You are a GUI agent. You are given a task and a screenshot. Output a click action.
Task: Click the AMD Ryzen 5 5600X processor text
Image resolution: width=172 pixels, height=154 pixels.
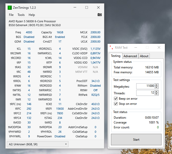coord(32,21)
